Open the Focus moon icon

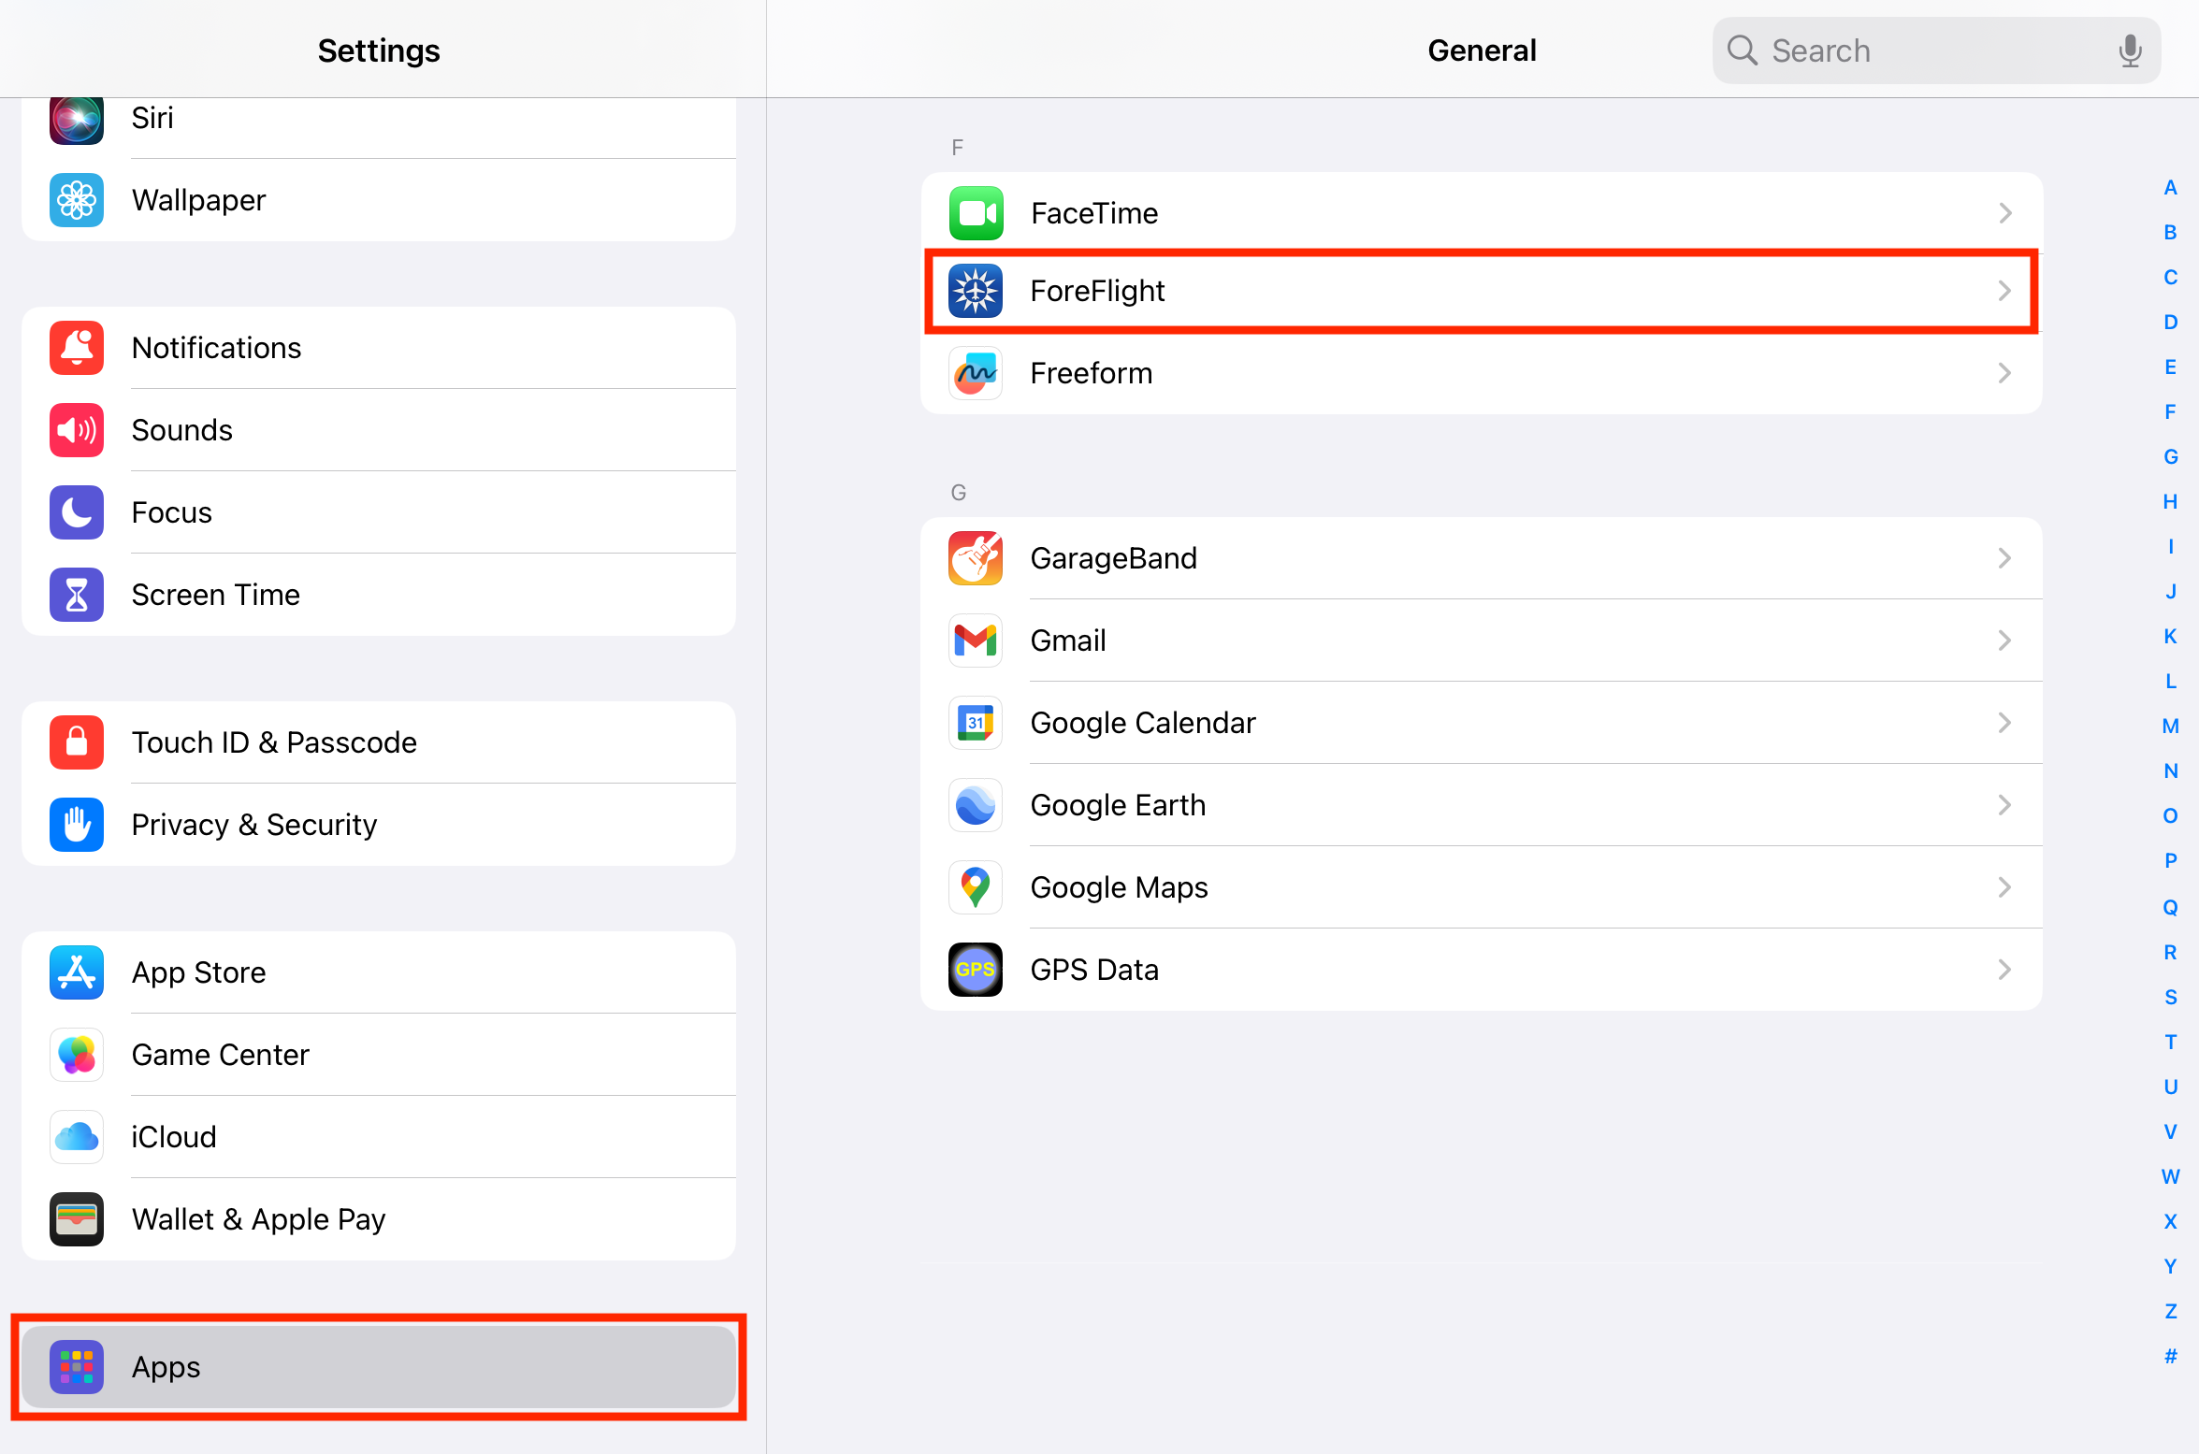[77, 512]
